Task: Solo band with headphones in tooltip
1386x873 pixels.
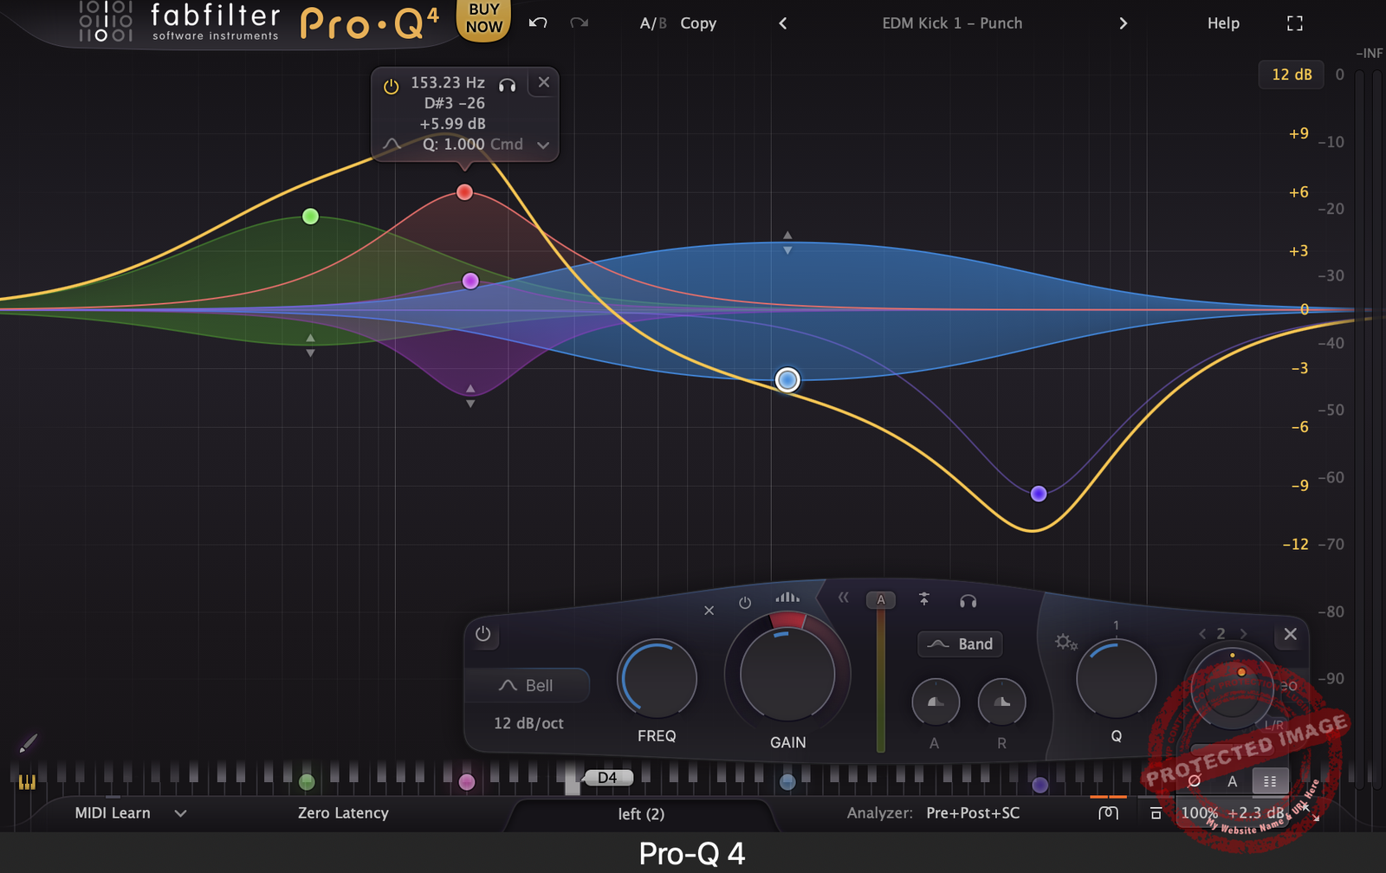Action: (x=507, y=84)
